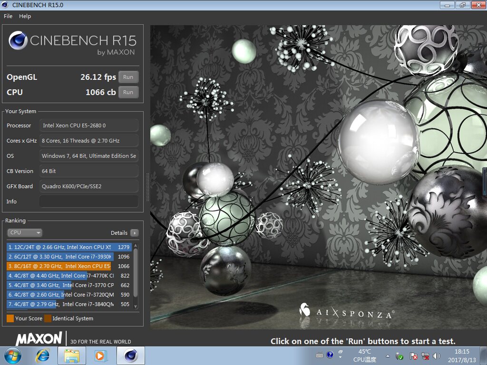The width and height of the screenshot is (487, 365).
Task: Click the Cinebench logo sphere icon
Action: point(18,40)
